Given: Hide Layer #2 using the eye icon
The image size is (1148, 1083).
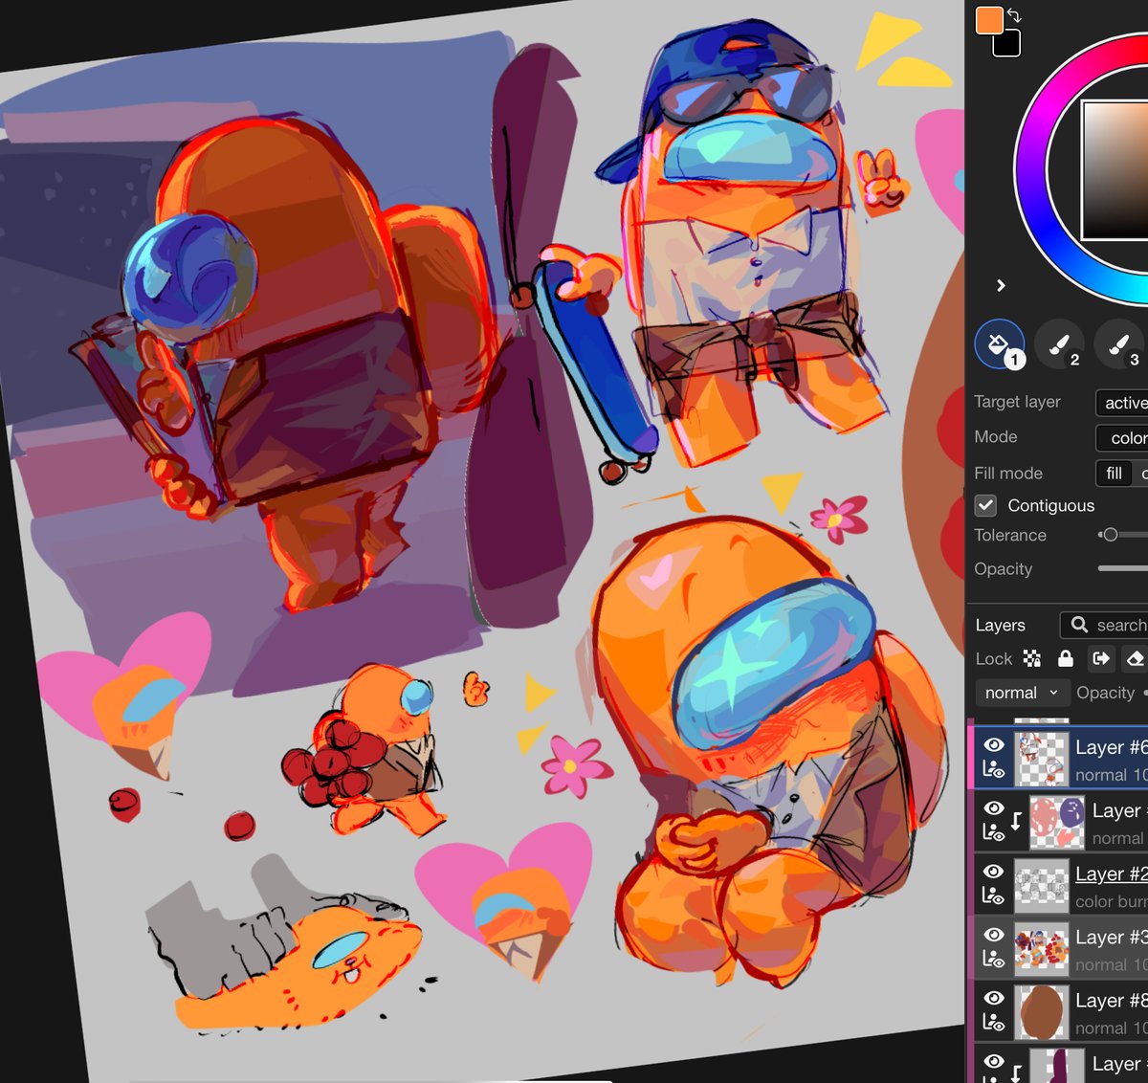Looking at the screenshot, I should click(994, 872).
